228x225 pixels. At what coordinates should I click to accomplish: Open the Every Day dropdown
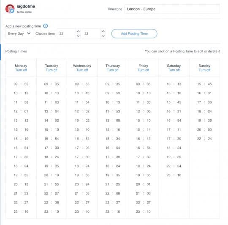(19, 34)
